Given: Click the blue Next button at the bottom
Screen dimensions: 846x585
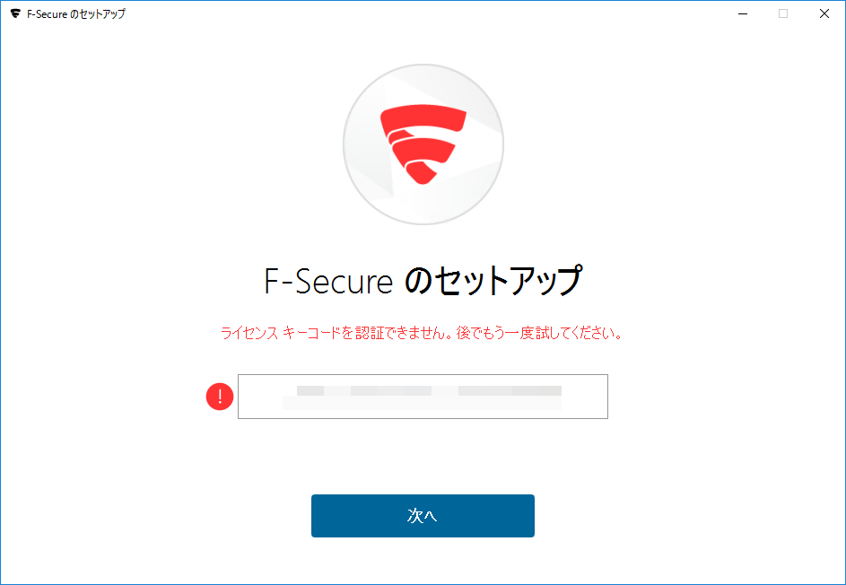Looking at the screenshot, I should pyautogui.click(x=423, y=516).
